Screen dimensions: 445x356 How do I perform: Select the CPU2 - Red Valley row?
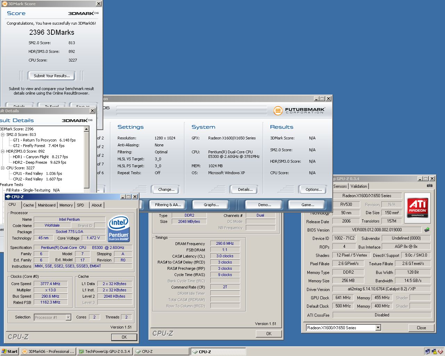38,179
